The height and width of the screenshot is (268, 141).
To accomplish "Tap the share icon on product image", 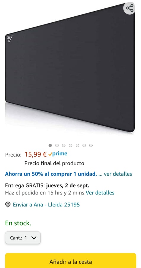I will coord(130,8).
